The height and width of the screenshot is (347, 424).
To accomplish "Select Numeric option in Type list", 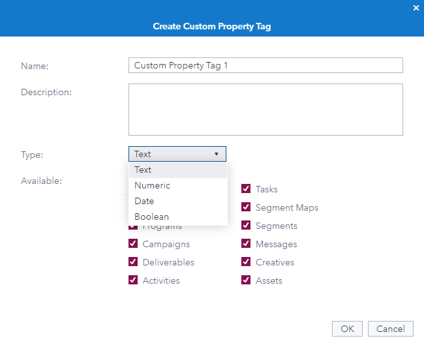I will click(x=177, y=186).
